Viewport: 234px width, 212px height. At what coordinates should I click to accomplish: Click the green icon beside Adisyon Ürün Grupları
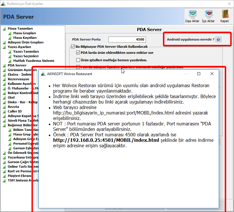click(4, 43)
